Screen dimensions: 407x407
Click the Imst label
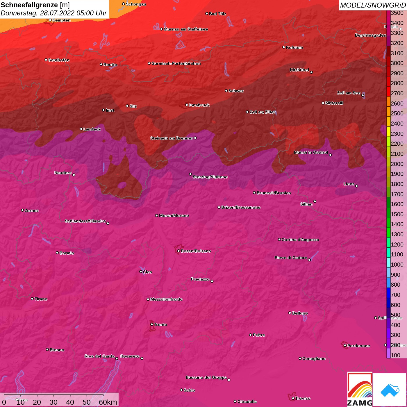[x=110, y=110]
